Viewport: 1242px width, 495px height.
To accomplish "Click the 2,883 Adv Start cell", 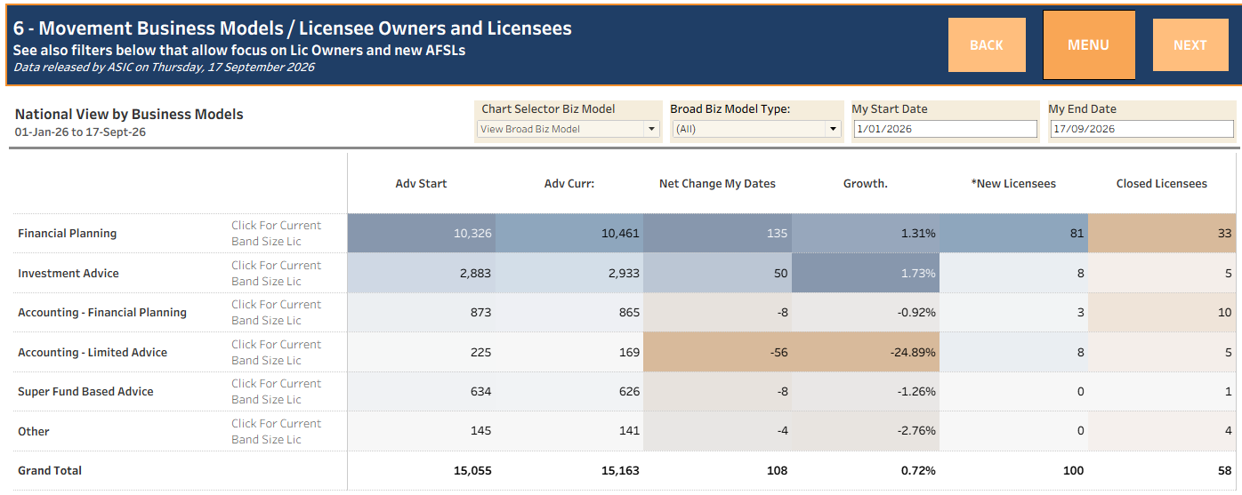I will (422, 273).
